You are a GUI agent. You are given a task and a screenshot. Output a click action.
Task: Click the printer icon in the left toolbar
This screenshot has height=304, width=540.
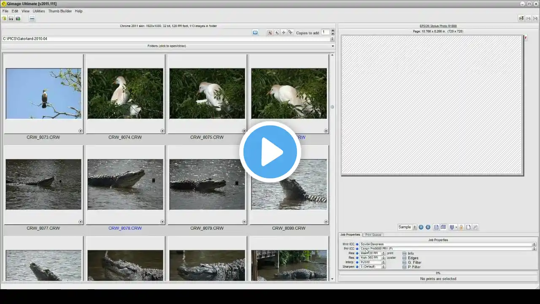click(x=32, y=18)
